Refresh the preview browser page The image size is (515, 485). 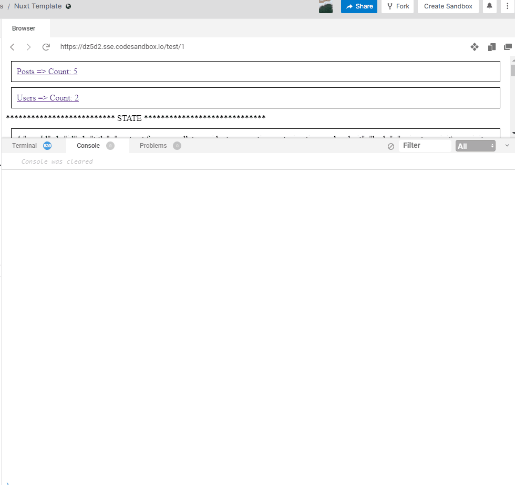tap(46, 47)
